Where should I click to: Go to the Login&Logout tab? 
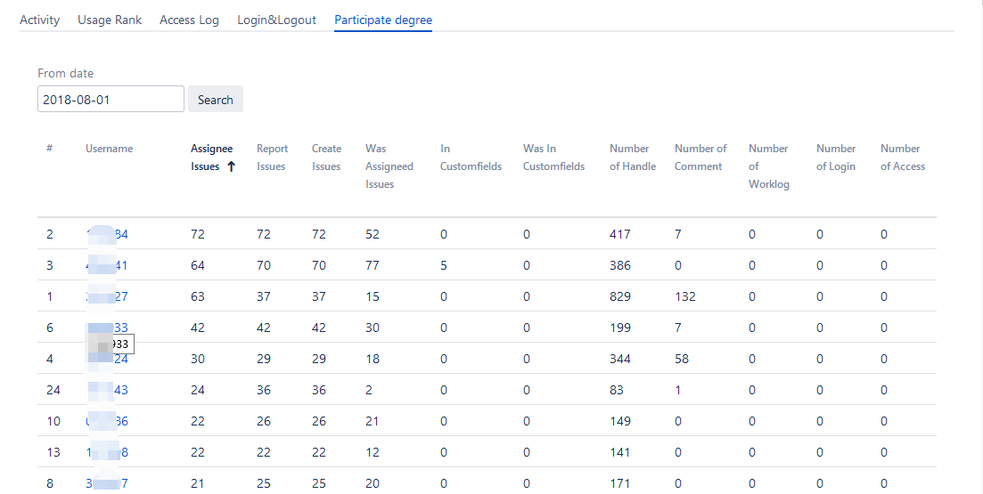[276, 20]
